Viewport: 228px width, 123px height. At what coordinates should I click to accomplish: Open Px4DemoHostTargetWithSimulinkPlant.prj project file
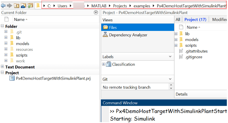[x=53, y=78]
